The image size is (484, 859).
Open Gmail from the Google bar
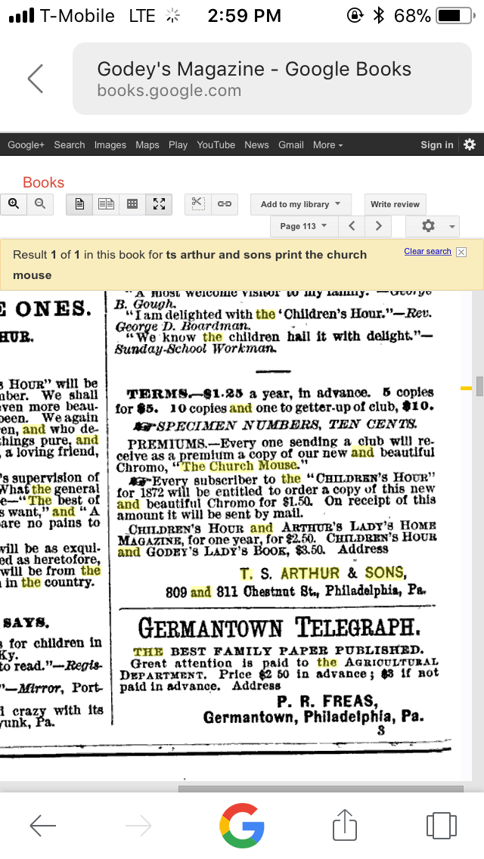pos(290,145)
